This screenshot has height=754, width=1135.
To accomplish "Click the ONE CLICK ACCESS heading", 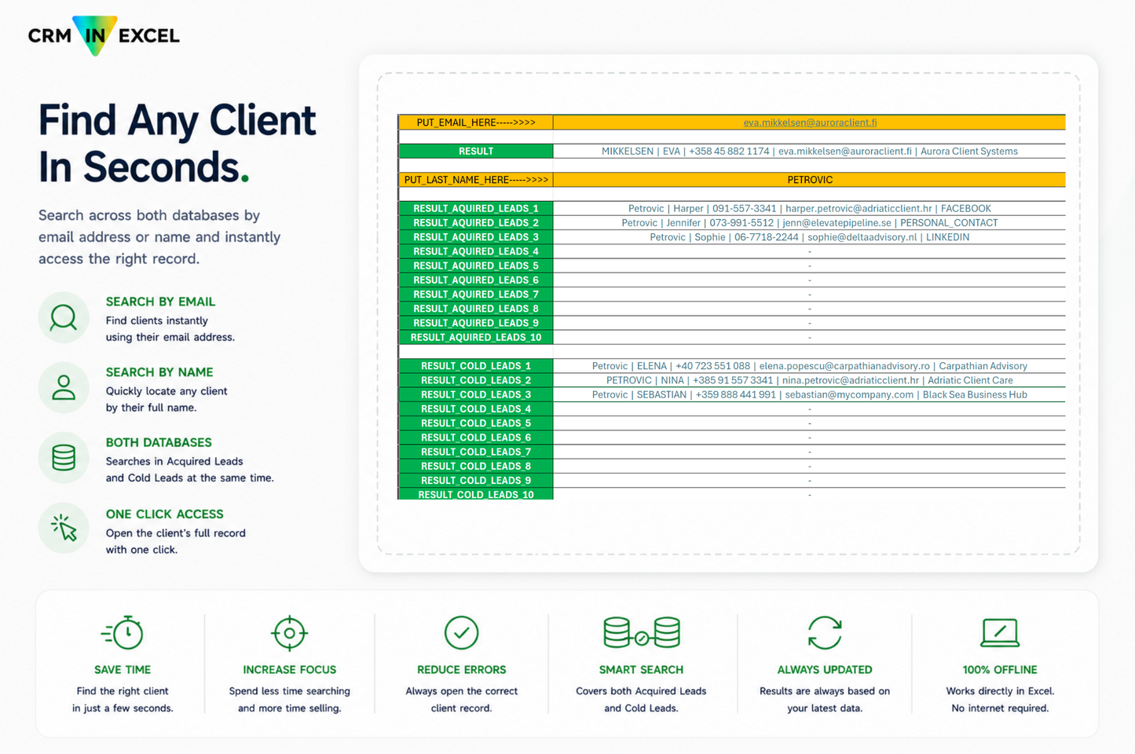I will [165, 514].
